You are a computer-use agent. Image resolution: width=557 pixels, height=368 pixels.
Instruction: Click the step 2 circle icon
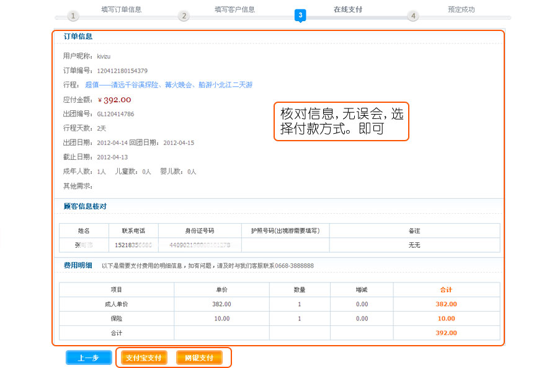tap(184, 16)
